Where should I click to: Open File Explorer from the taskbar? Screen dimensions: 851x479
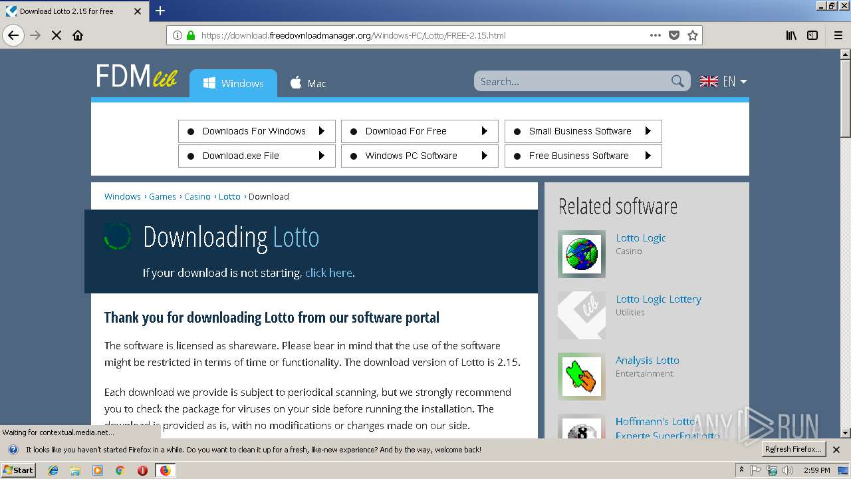[x=75, y=470]
